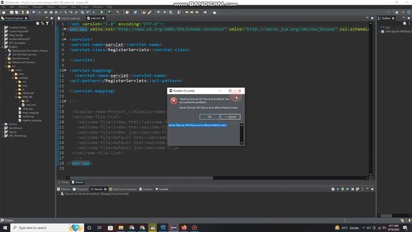Expand the META-INF folder arrow
Screen dimensions: 412x232
tap(16, 93)
